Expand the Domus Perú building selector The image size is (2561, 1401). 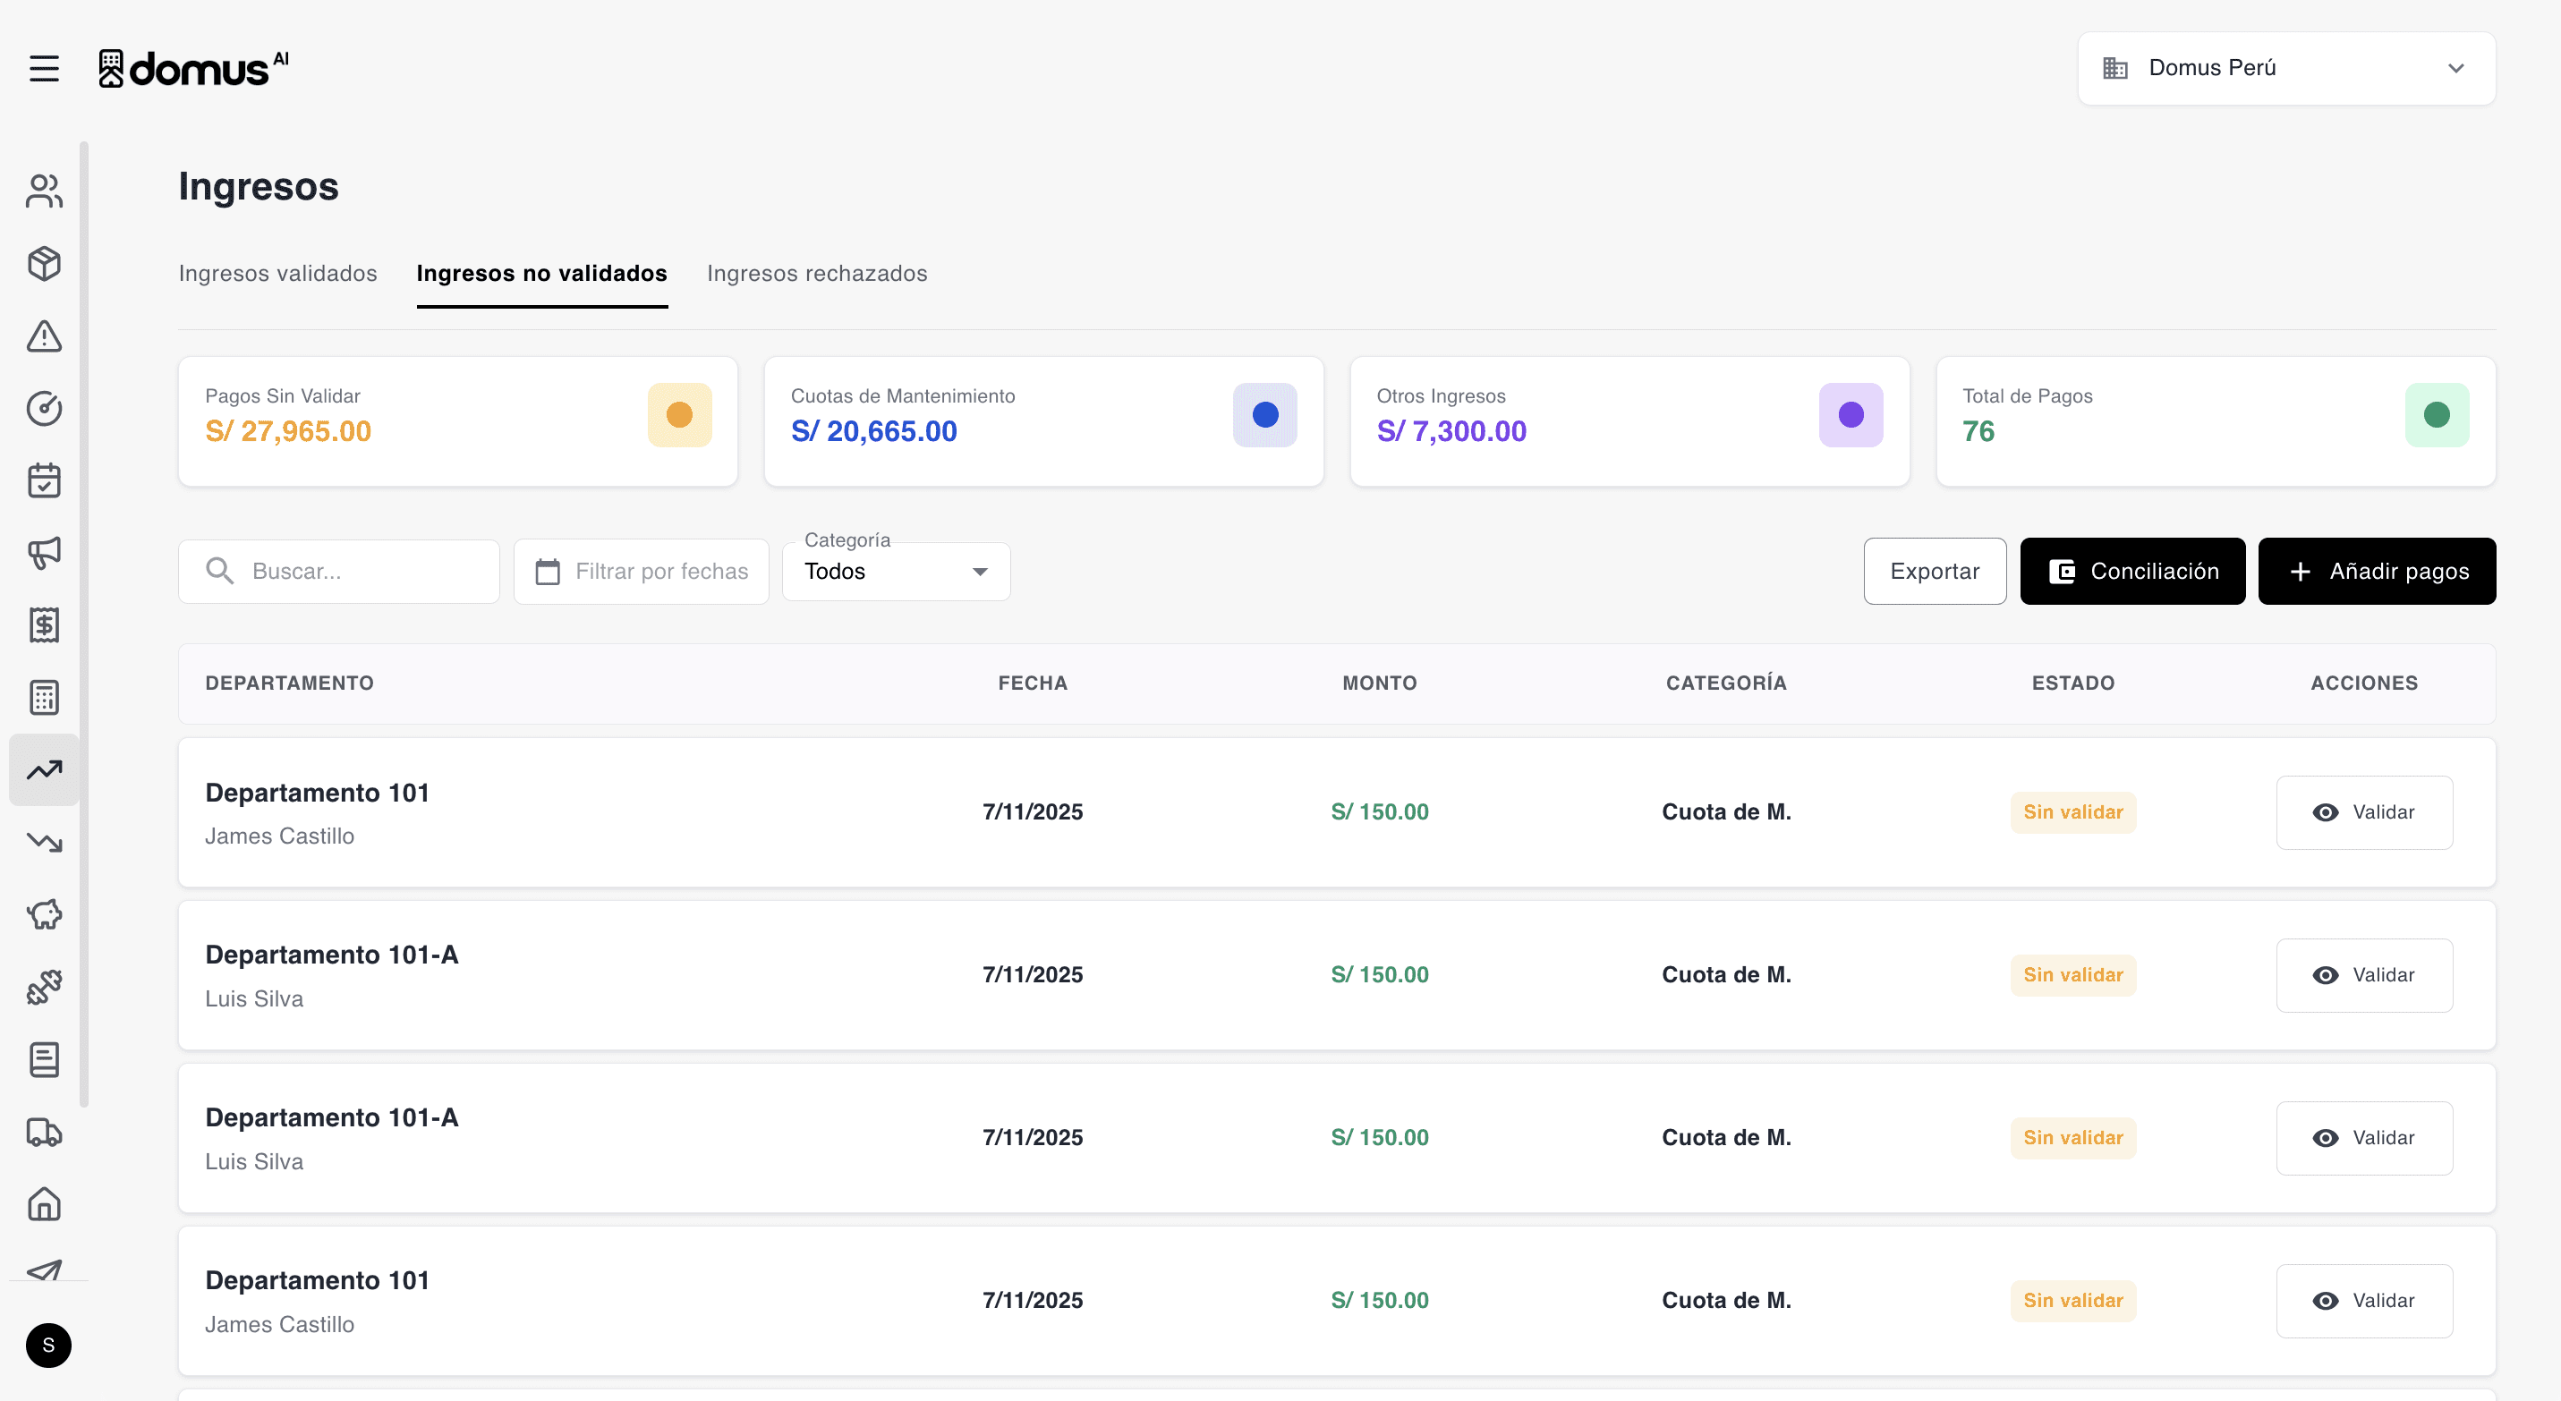[x=2285, y=69]
